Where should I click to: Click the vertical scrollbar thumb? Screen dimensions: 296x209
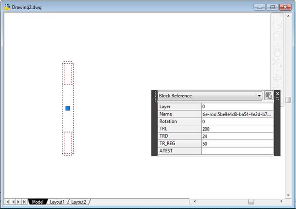click(288, 100)
